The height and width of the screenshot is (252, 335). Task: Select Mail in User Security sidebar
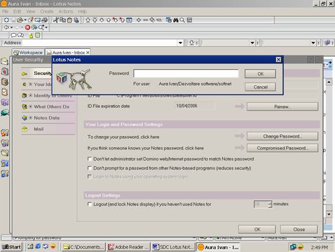[x=38, y=129]
